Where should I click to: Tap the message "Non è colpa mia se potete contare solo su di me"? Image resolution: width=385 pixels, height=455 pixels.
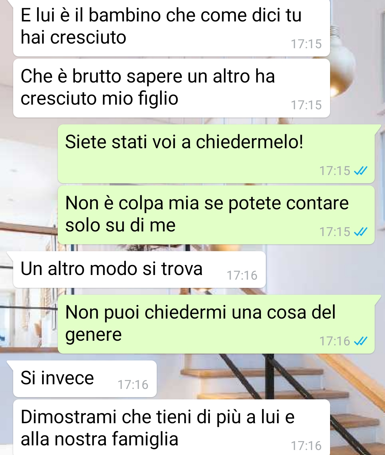click(216, 215)
